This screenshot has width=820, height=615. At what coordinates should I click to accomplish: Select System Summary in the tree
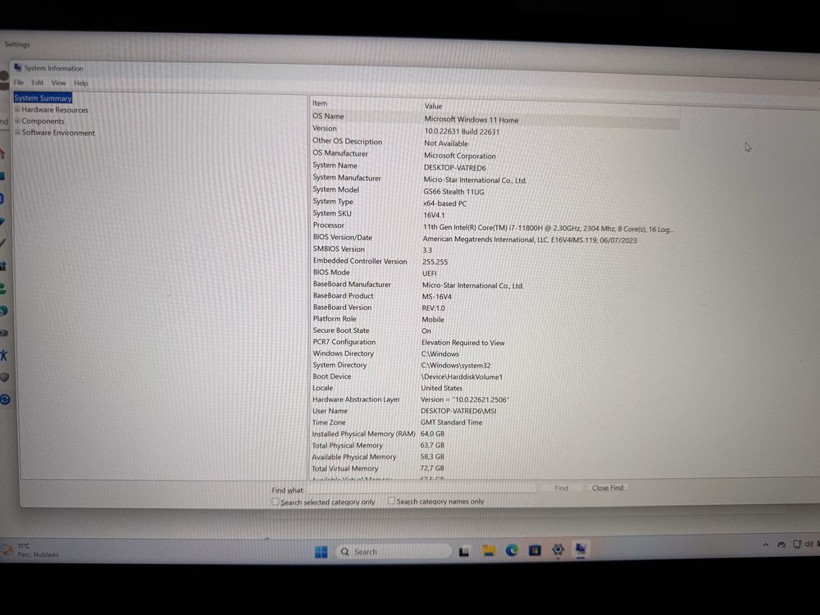(x=43, y=98)
